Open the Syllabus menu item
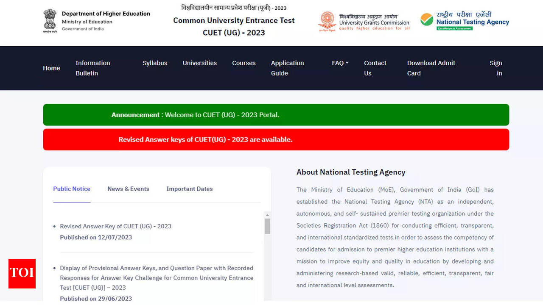543x305 pixels. (155, 63)
